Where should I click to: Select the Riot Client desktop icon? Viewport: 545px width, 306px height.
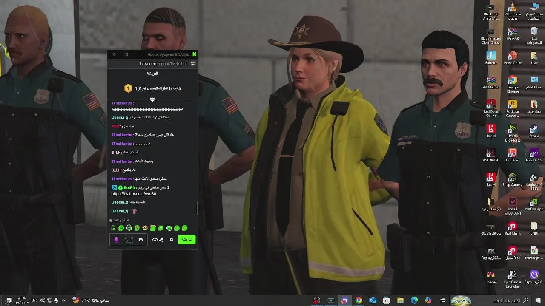pyautogui.click(x=513, y=229)
